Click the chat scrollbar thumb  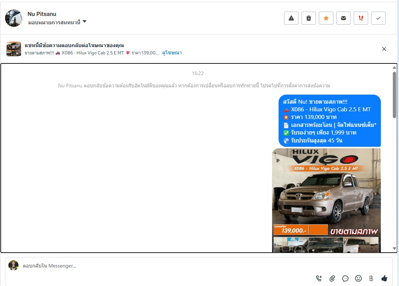(x=394, y=95)
